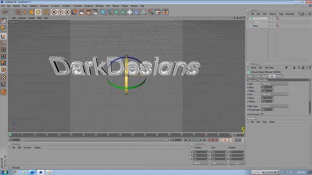Open the End cap type dropdown
This screenshot has width=312, height=175.
(x=274, y=94)
